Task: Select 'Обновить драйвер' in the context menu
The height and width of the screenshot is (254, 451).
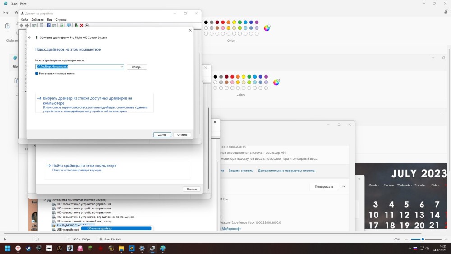Action: coord(100,228)
